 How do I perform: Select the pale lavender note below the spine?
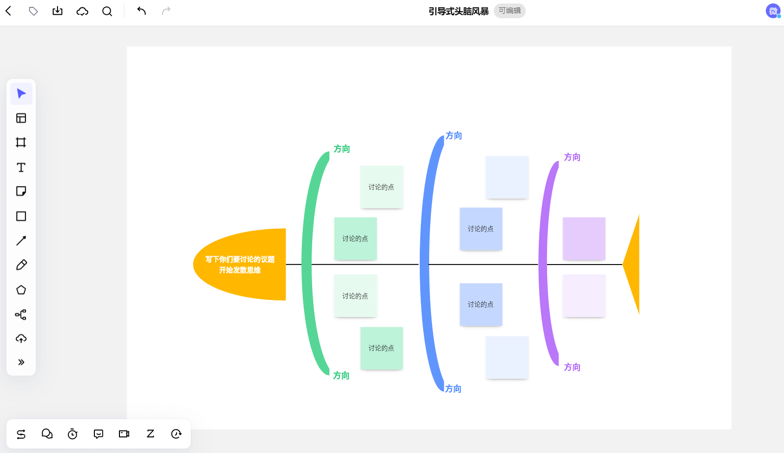tap(584, 296)
